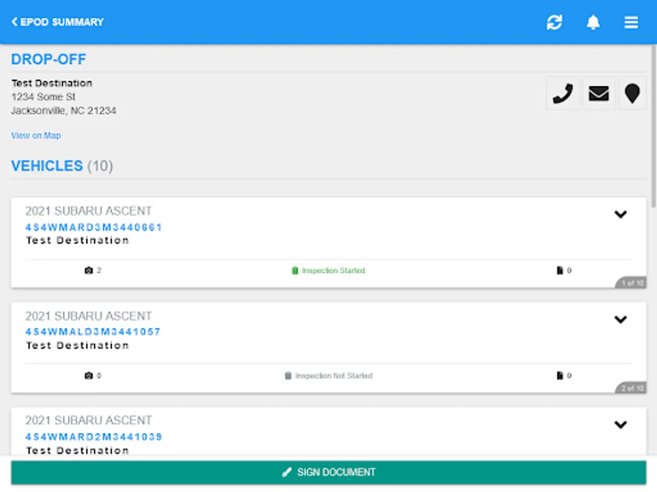Tap the 1 of 10 counter badge
The image size is (657, 492).
(x=631, y=283)
